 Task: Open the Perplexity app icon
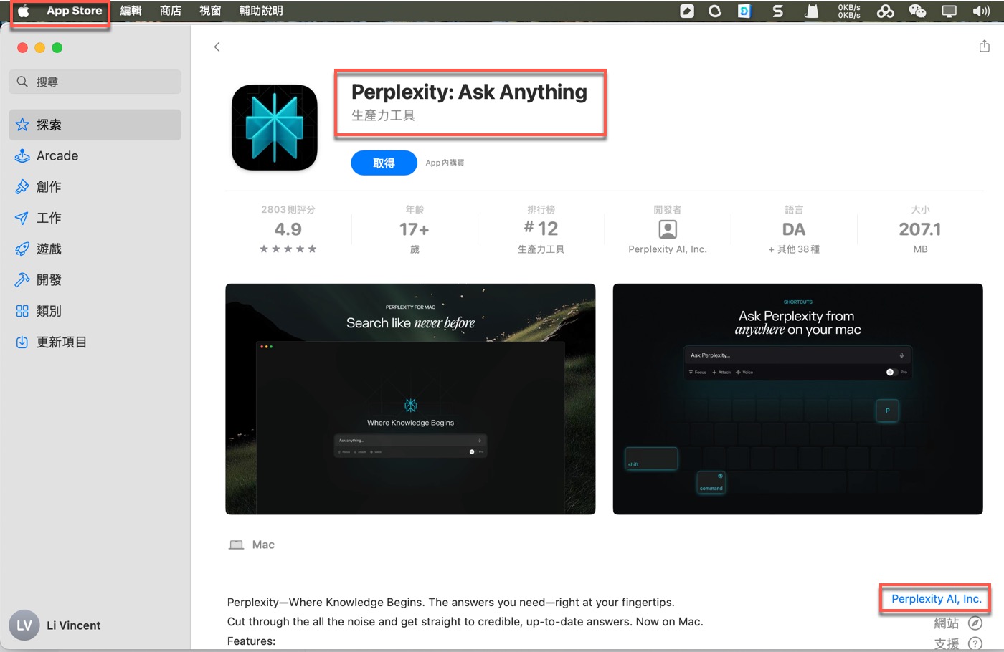click(x=275, y=128)
